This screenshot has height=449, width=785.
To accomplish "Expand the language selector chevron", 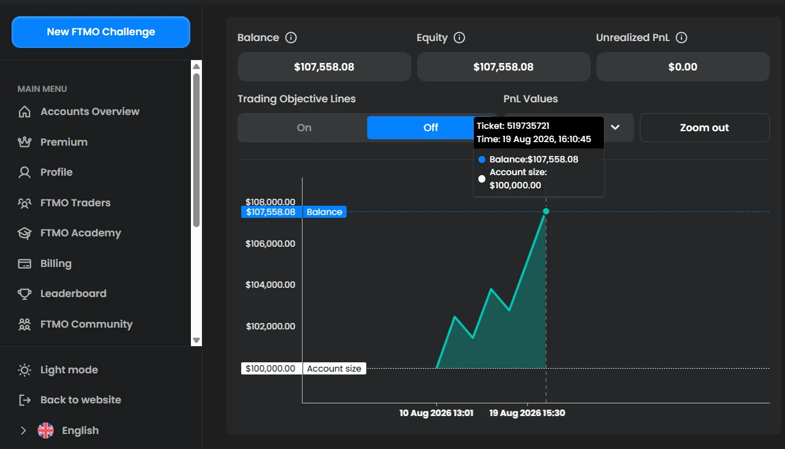I will (23, 431).
